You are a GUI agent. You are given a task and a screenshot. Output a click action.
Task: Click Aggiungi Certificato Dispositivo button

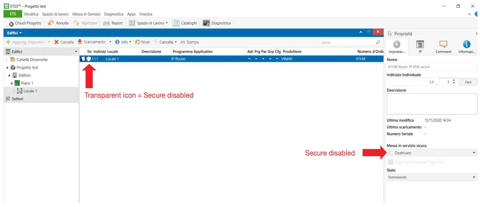pos(417,162)
